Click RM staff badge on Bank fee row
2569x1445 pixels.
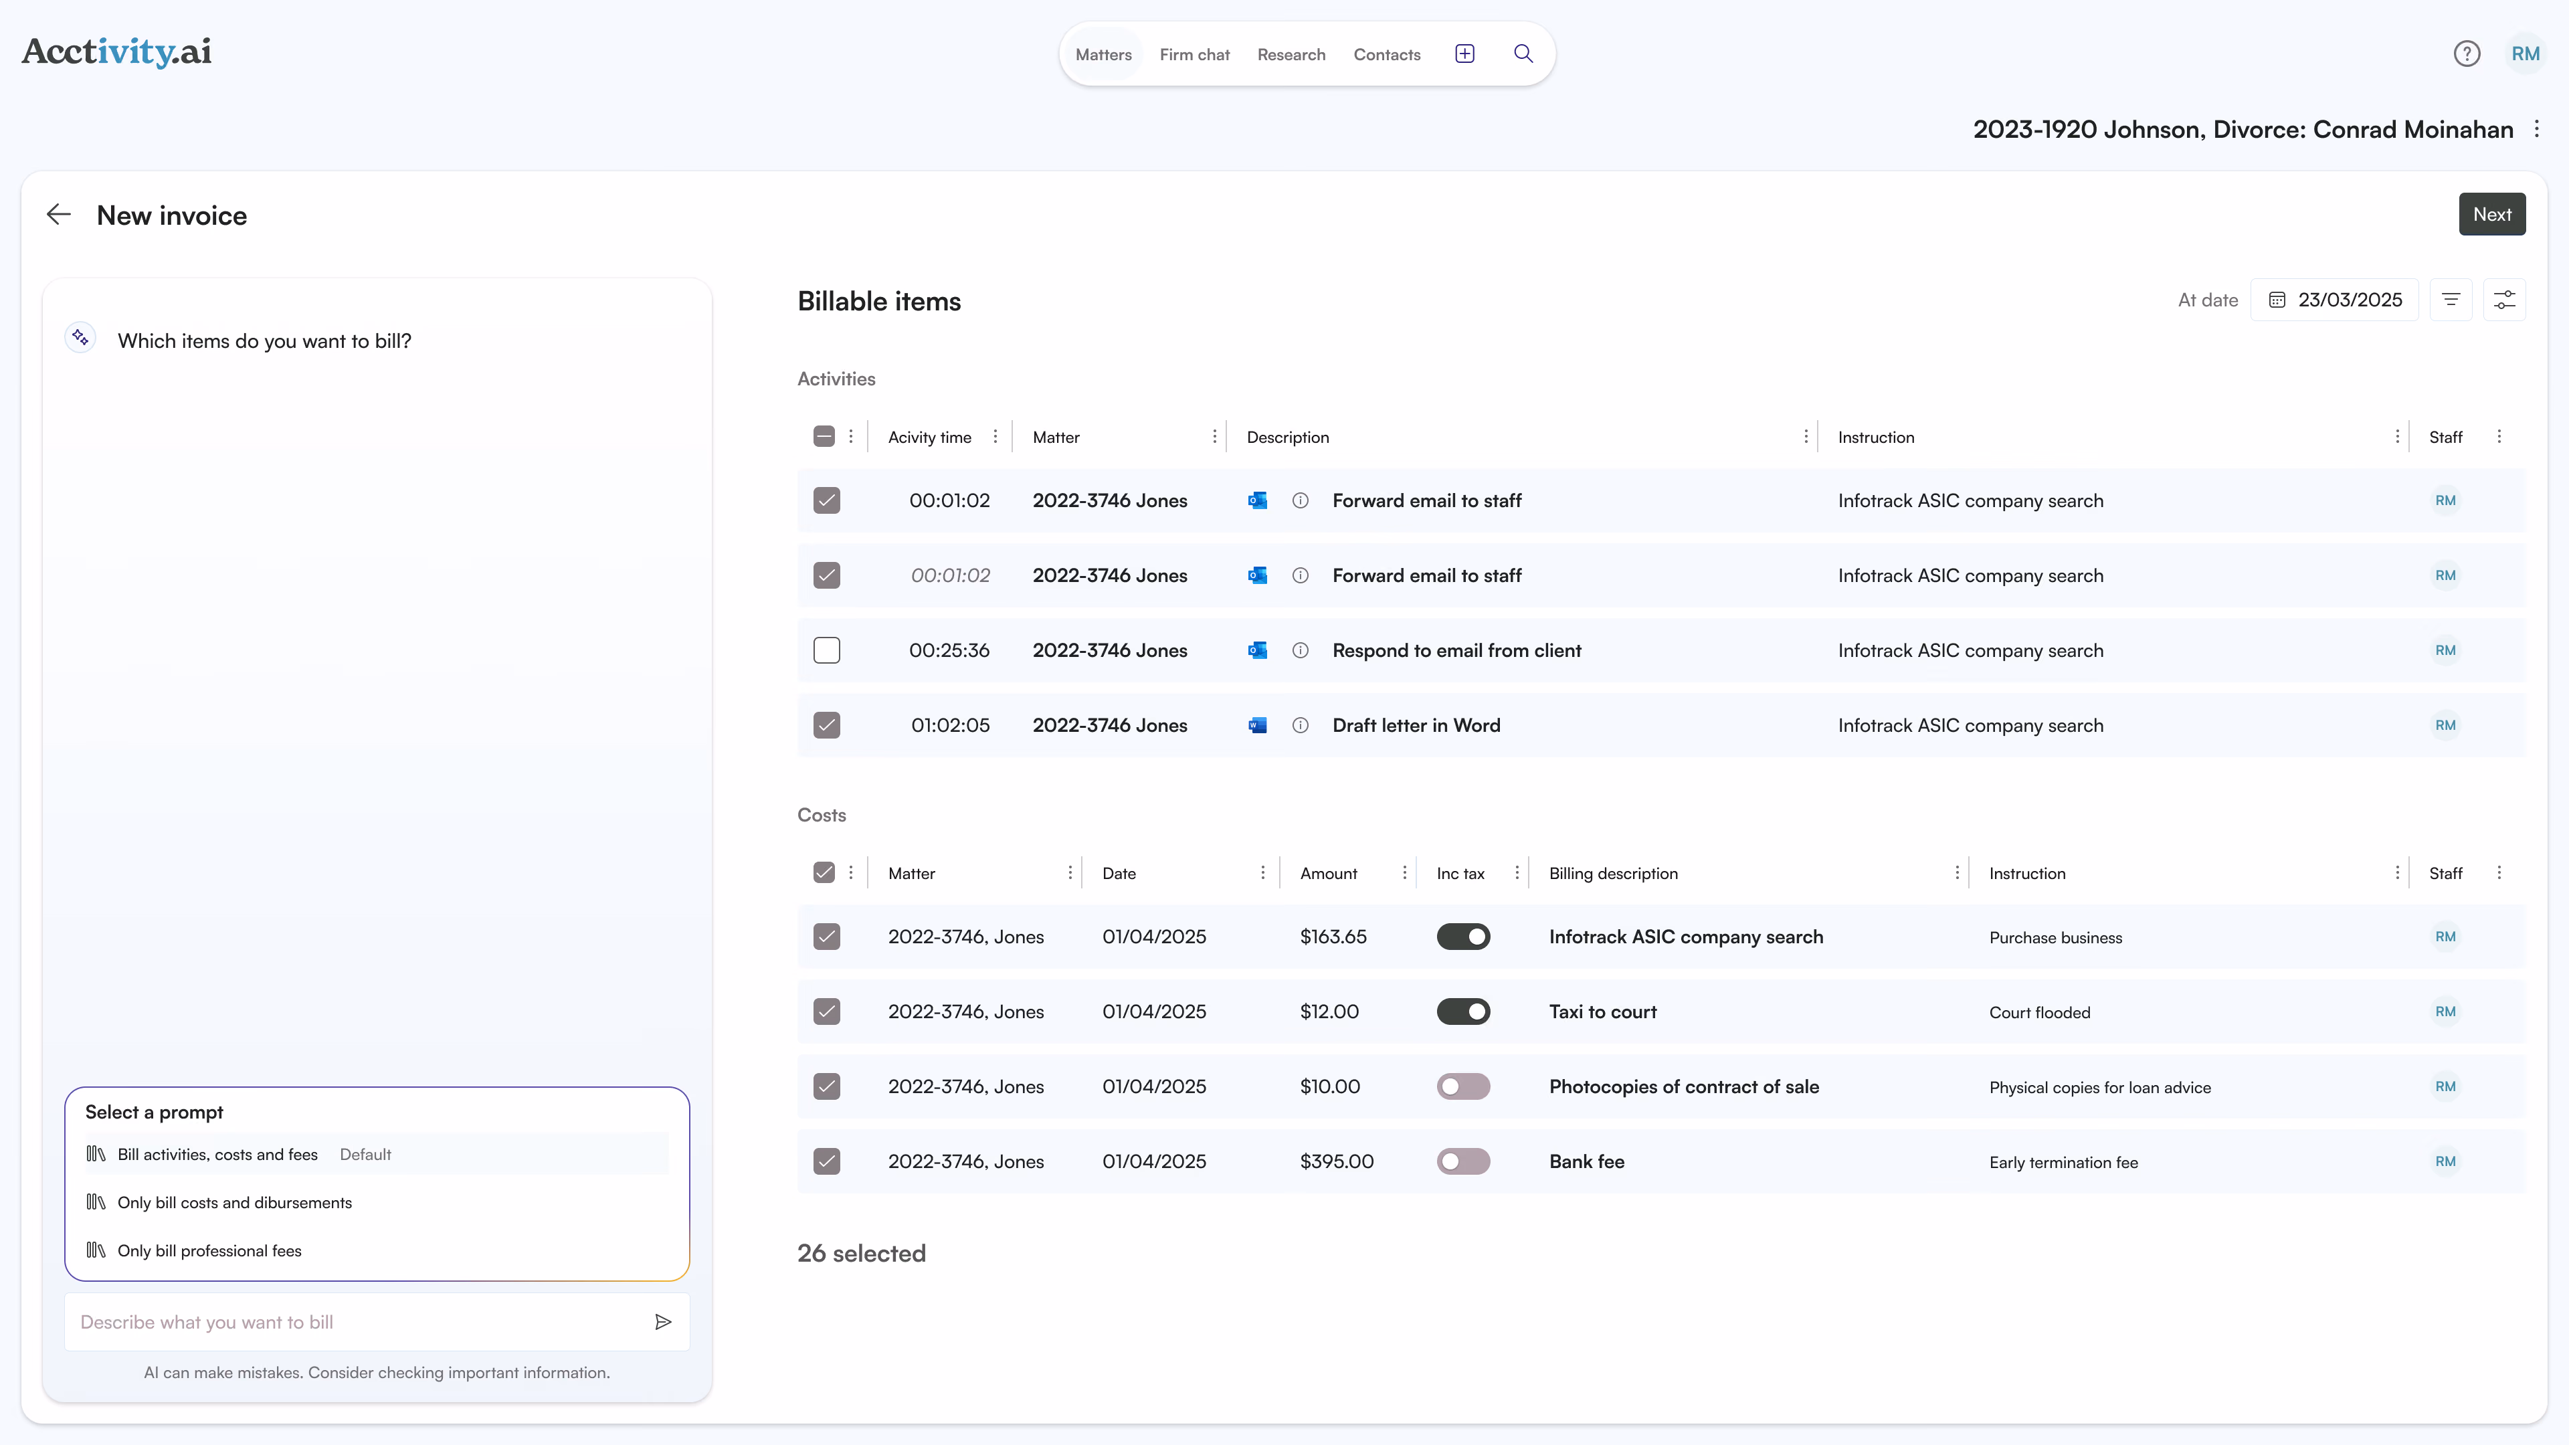[x=2445, y=1161]
